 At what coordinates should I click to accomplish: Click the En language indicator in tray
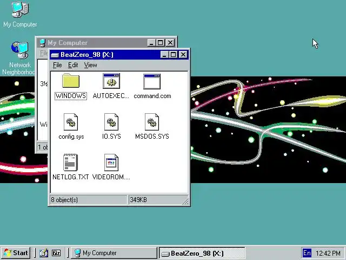(307, 253)
